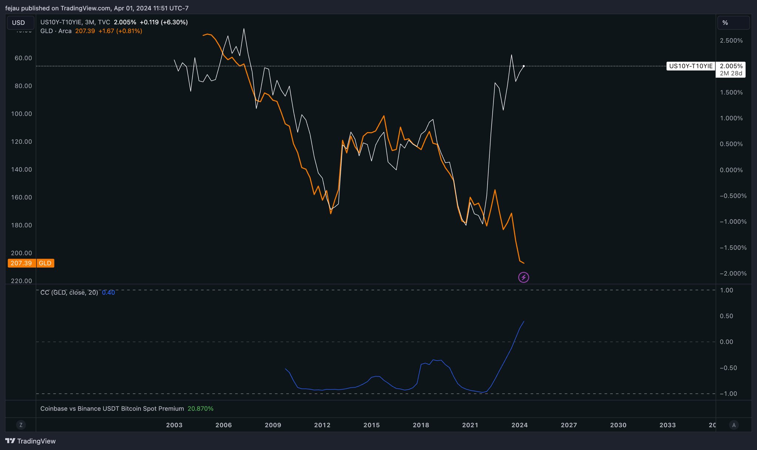
Task: Click the orange 207.39 price tag
Action: pos(21,263)
